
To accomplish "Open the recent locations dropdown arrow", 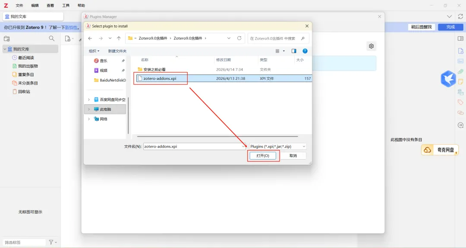I will pos(110,38).
